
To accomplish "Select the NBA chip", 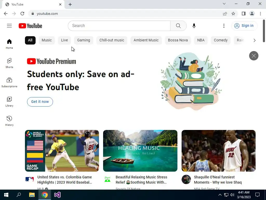I will 201,40.
